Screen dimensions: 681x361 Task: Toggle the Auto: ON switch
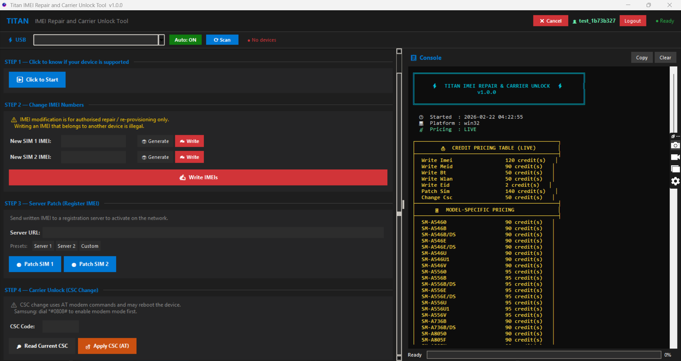coord(185,40)
